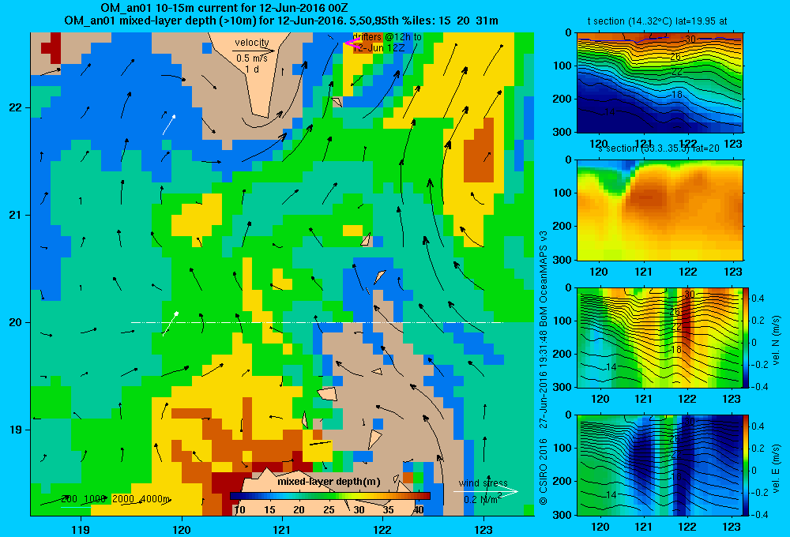Click the vertical "© CSIRO 2016" copyright text

[x=544, y=471]
